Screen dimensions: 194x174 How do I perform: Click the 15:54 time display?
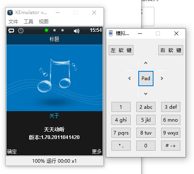(x=96, y=30)
